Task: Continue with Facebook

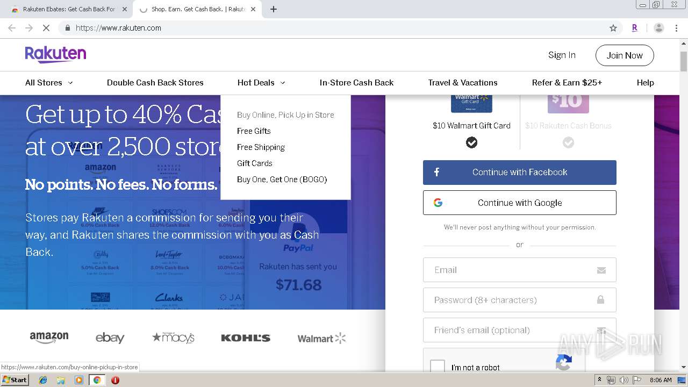Action: [519, 173]
